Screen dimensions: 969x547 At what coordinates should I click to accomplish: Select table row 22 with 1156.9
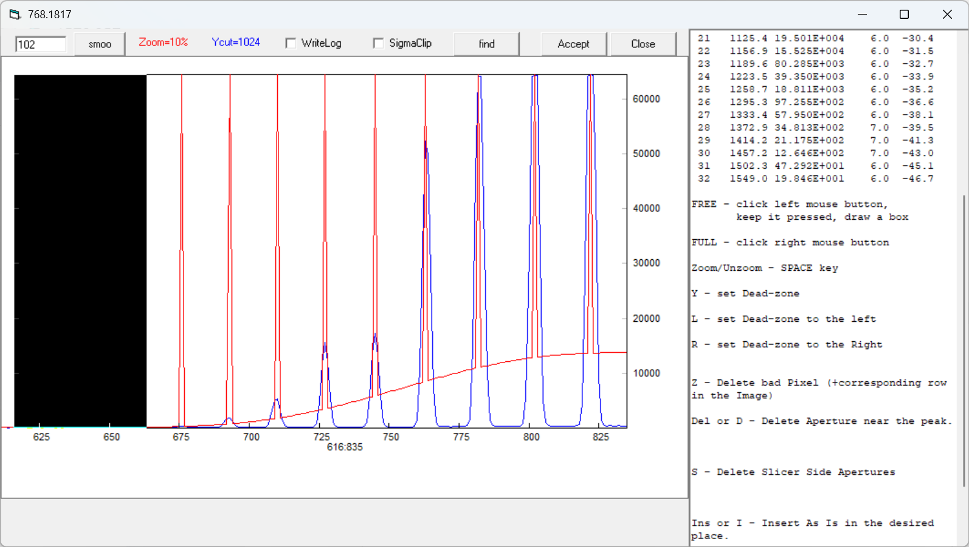[x=815, y=51]
